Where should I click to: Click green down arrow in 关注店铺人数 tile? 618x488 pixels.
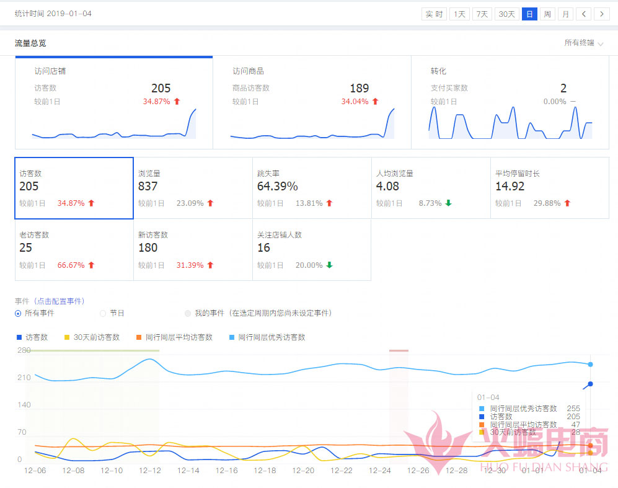pos(329,265)
